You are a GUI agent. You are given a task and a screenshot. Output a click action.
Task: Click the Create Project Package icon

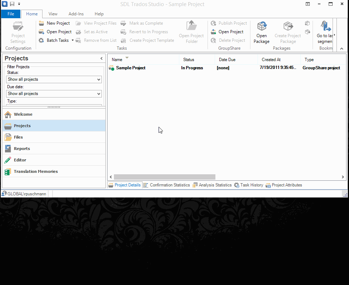(x=288, y=26)
